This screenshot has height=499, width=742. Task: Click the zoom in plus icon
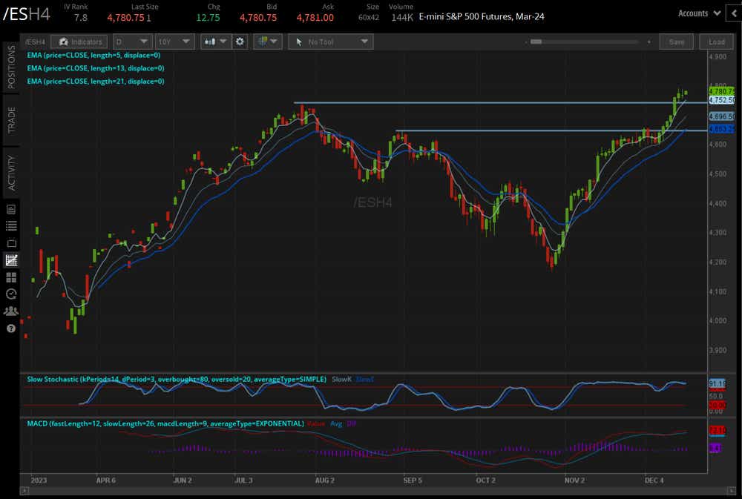tap(649, 42)
